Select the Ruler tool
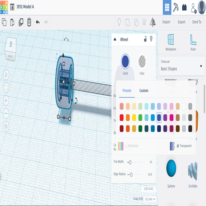The height and width of the screenshot is (206, 206). [193, 42]
